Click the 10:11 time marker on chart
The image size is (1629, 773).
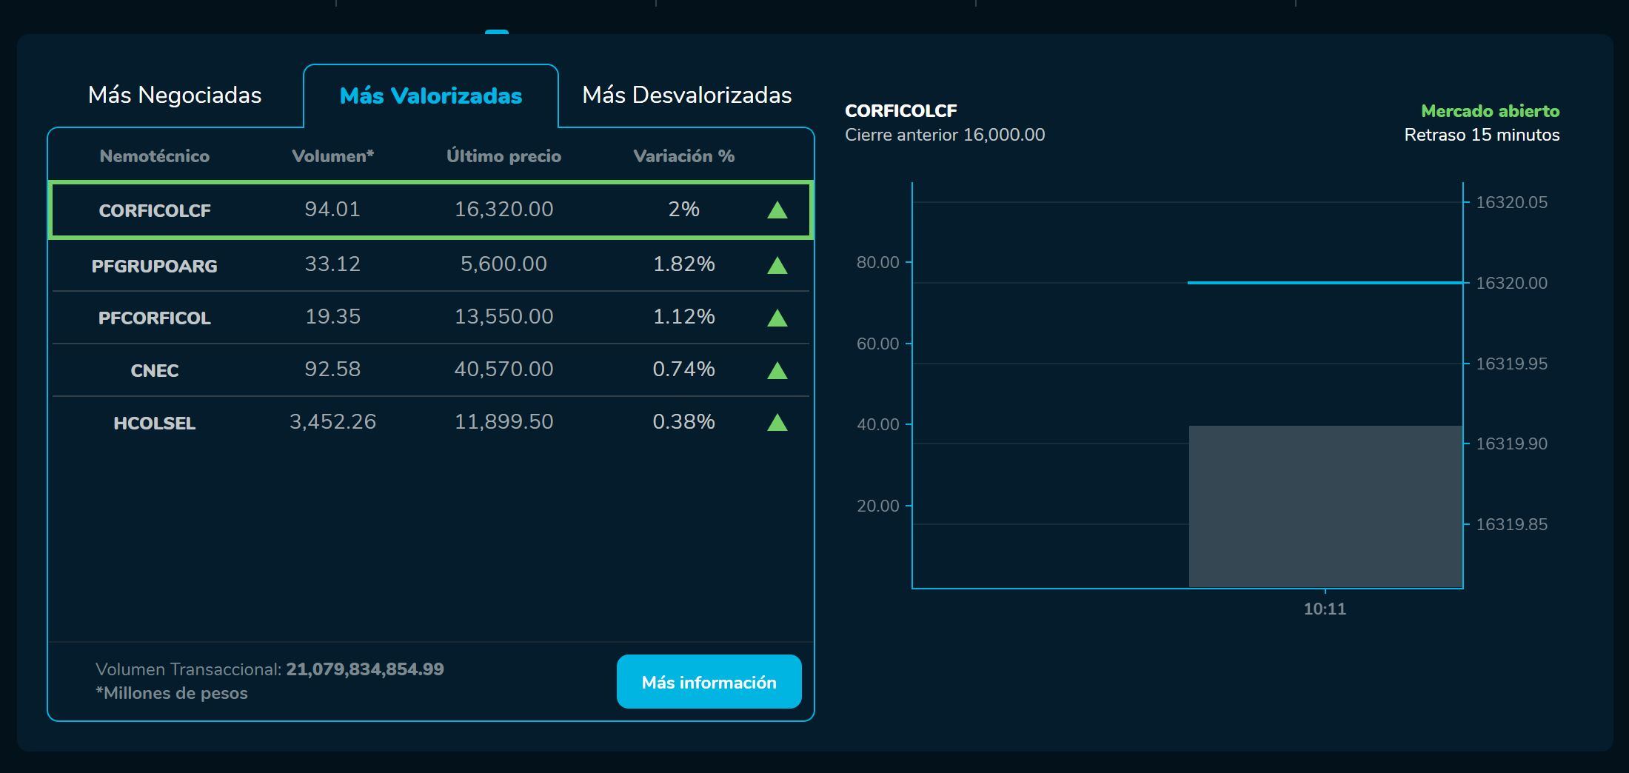pyautogui.click(x=1325, y=609)
